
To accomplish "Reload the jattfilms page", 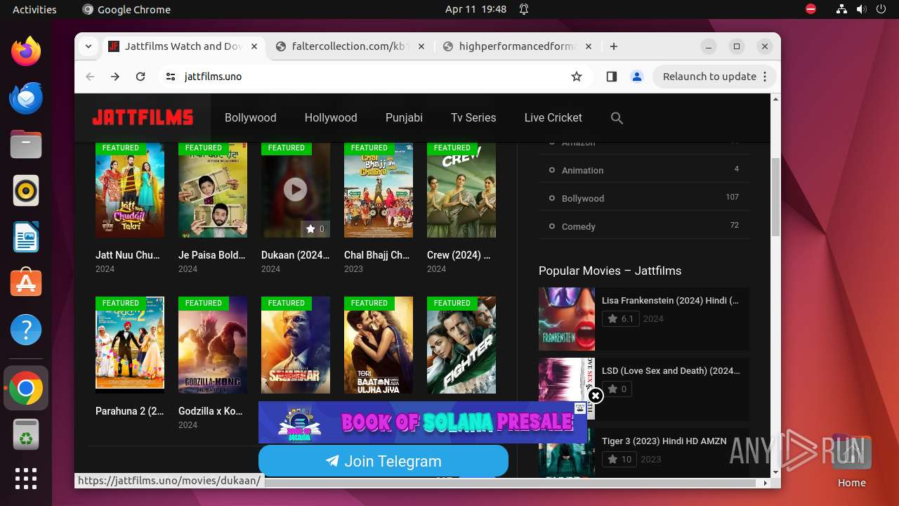I will coord(140,77).
